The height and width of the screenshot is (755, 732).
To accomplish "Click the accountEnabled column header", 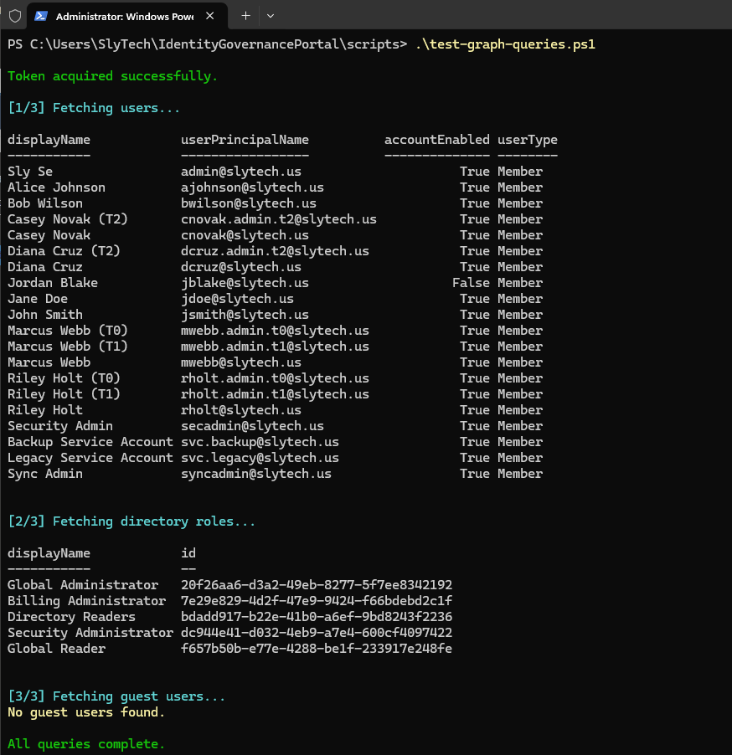I will pos(437,140).
